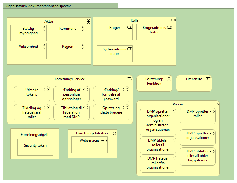Click the role icon in Rolle group header
The height and width of the screenshot is (183, 237).
[173, 20]
